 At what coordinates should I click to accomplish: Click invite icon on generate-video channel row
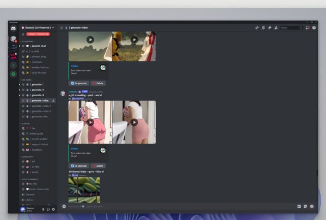[53, 101]
